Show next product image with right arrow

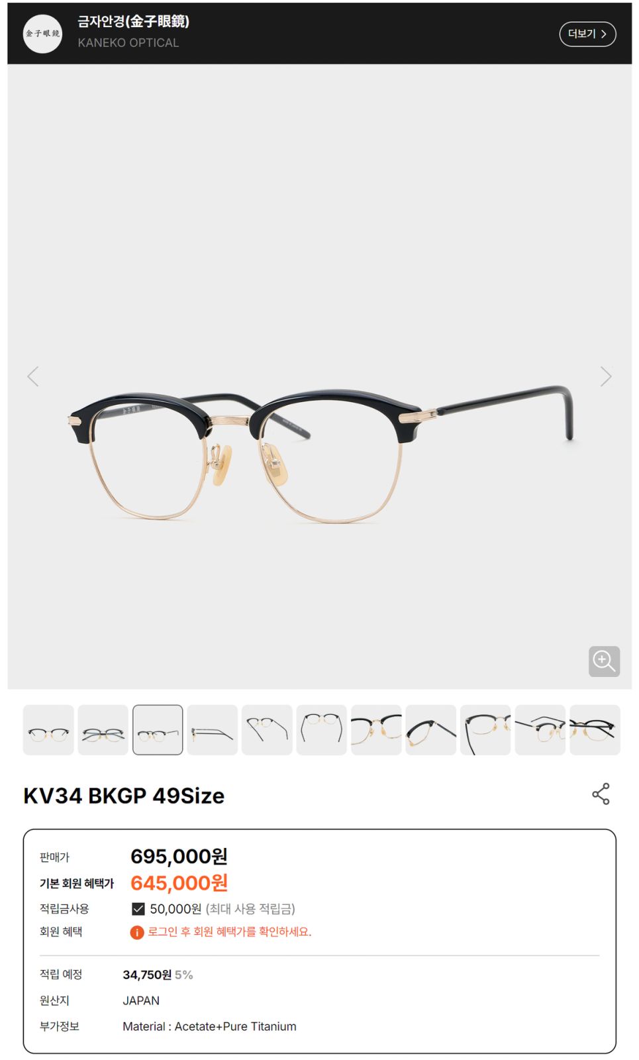[x=605, y=376]
